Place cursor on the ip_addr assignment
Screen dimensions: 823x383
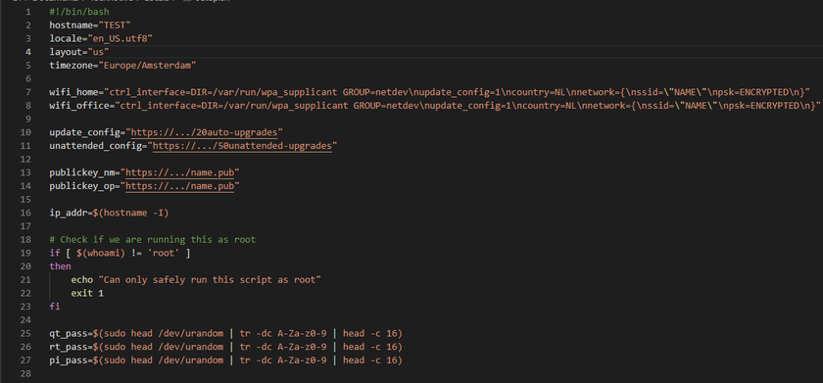click(109, 213)
